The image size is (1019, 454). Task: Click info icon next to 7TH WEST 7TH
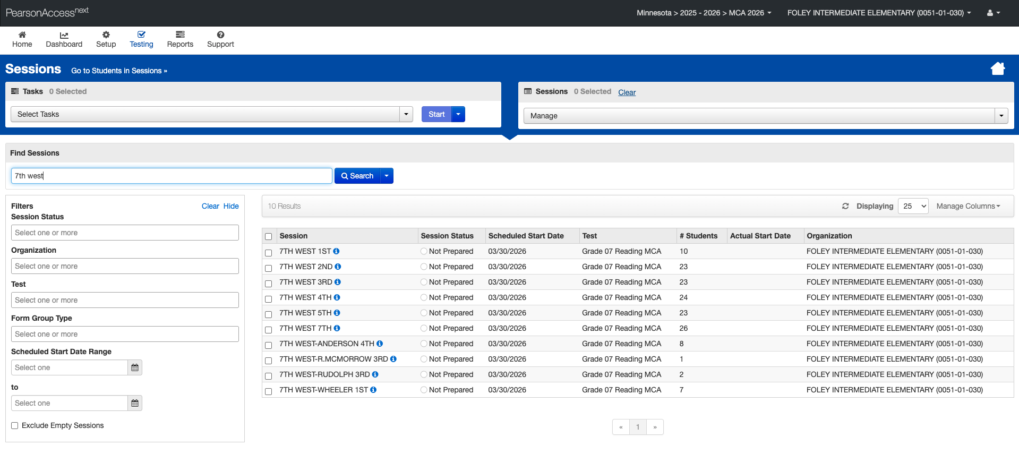337,328
